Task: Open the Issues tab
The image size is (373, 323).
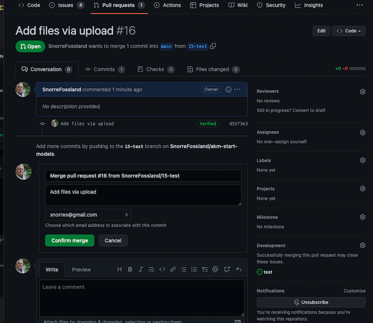Action: [x=66, y=5]
